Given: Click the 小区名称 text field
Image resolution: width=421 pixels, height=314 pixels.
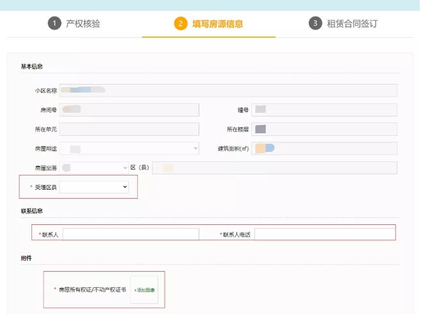Looking at the screenshot, I should pyautogui.click(x=228, y=90).
